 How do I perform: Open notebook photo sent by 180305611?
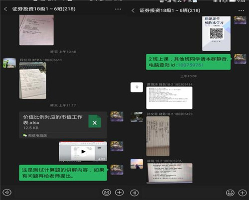pos(33,81)
